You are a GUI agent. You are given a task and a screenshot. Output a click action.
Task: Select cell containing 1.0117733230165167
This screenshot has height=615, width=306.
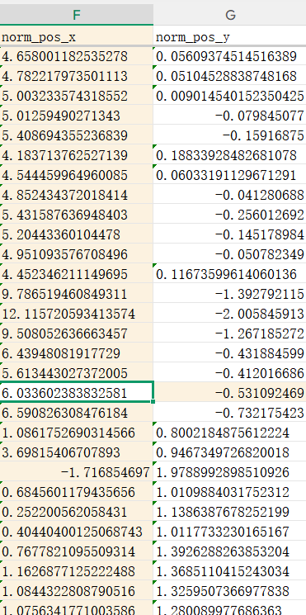[229, 531]
